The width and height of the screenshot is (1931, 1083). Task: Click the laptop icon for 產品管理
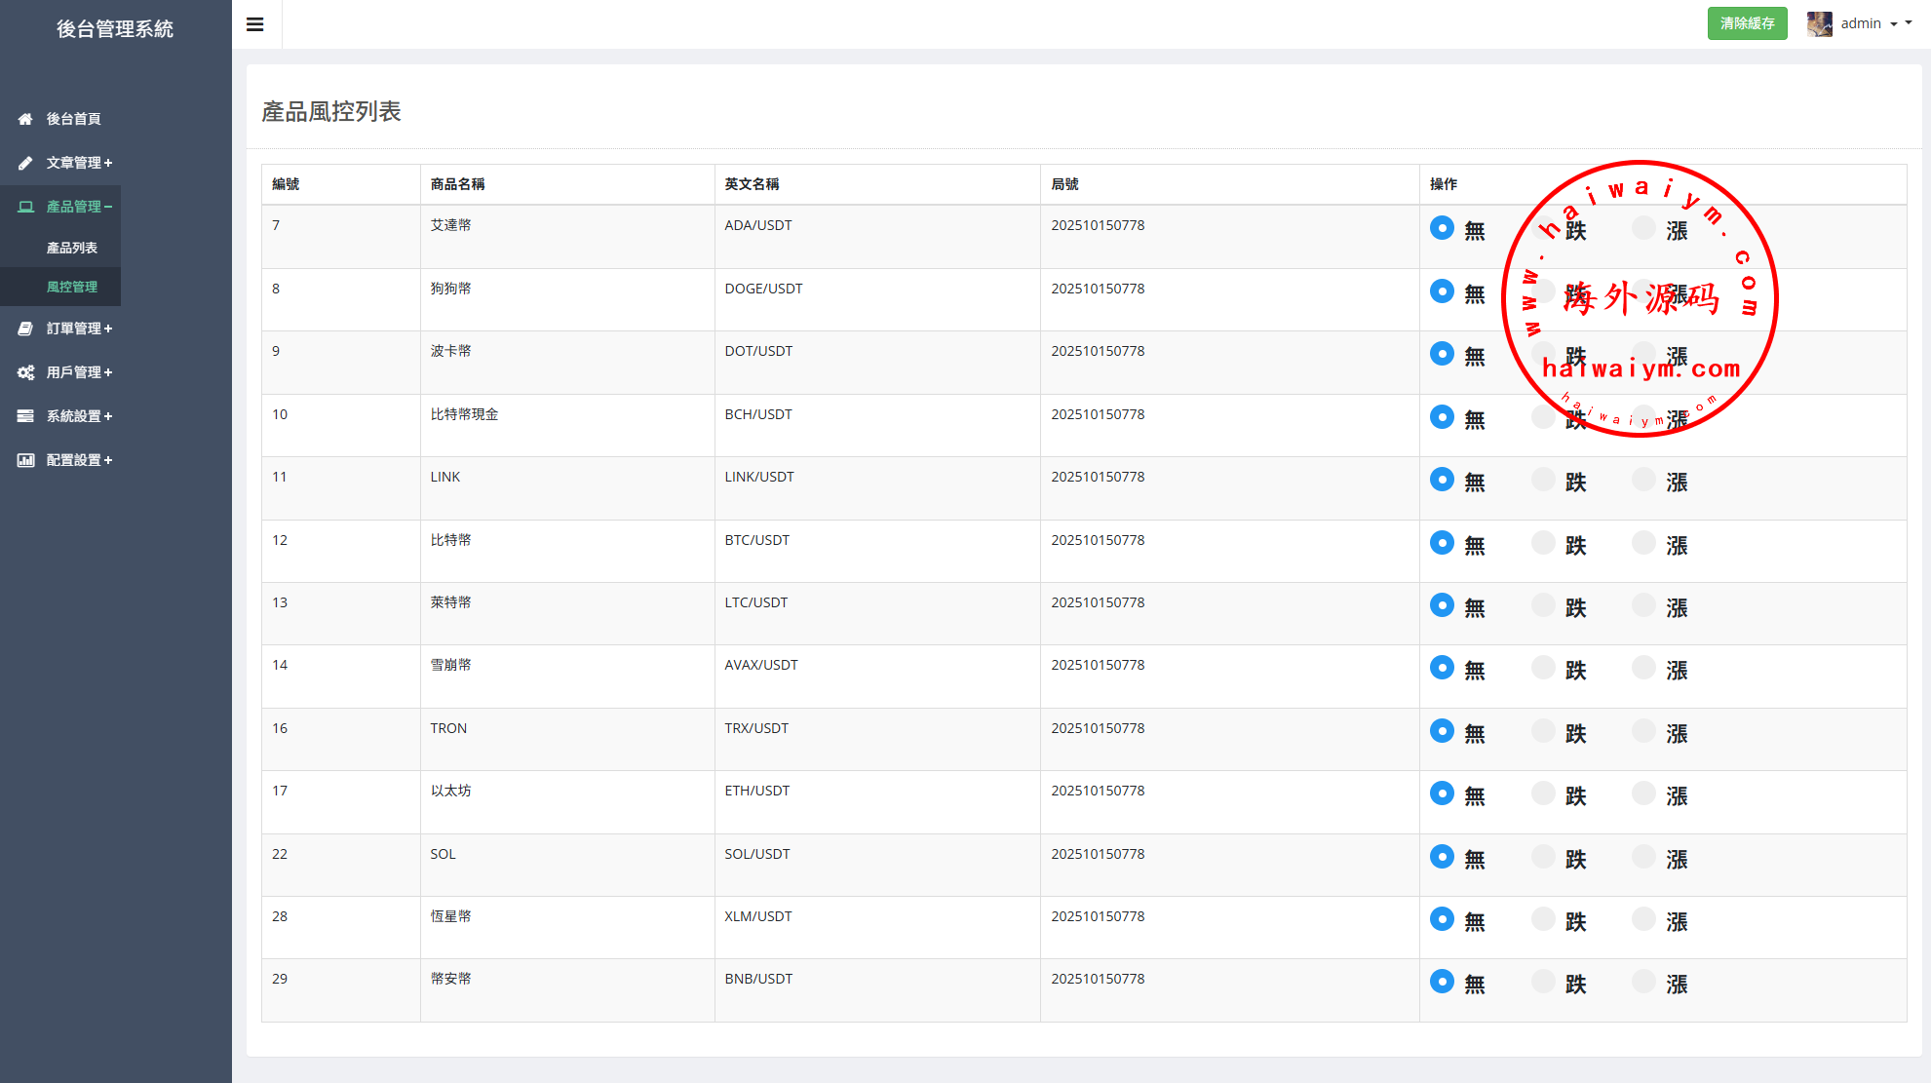point(25,207)
